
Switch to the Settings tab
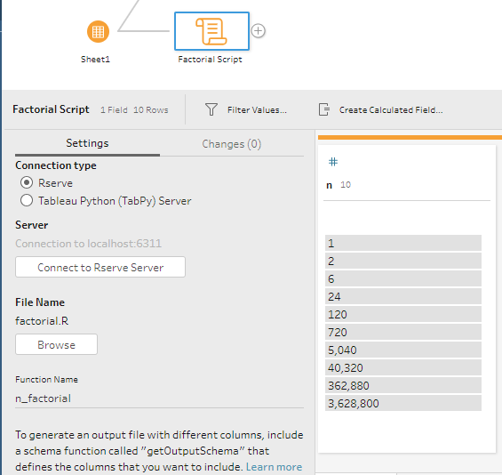tap(87, 143)
